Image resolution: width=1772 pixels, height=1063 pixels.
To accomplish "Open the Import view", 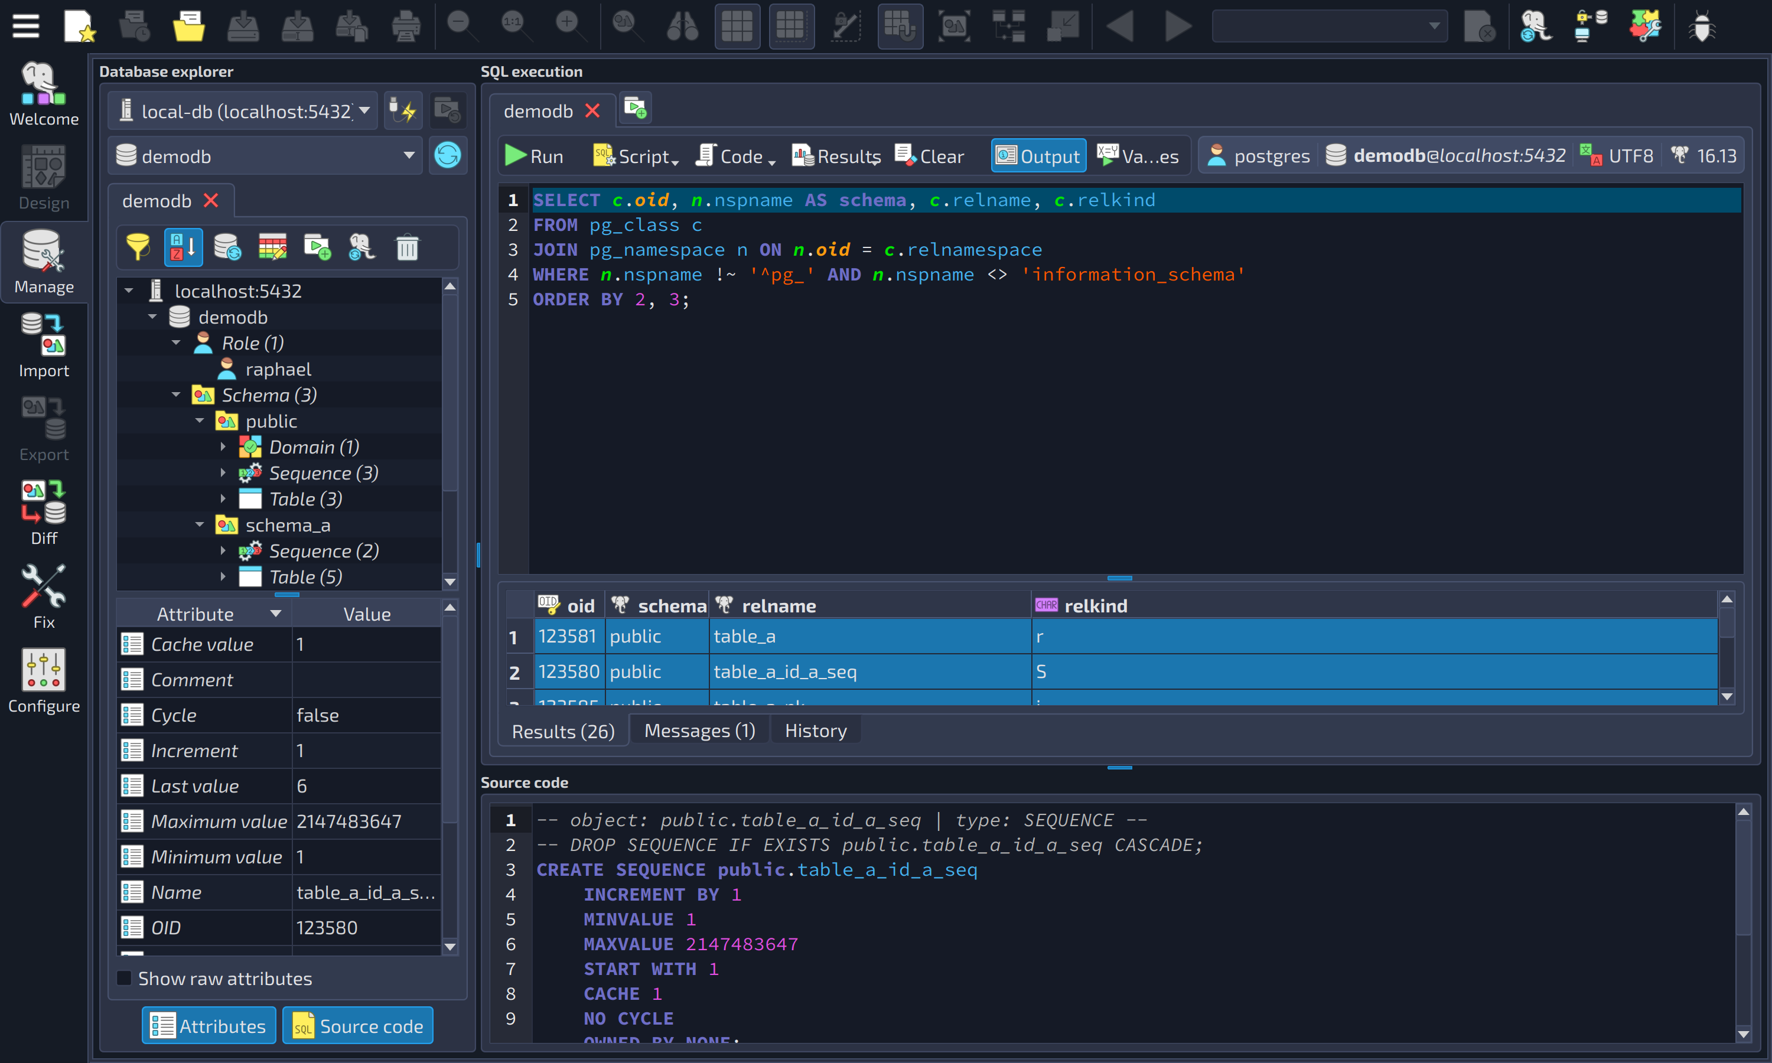I will click(44, 345).
